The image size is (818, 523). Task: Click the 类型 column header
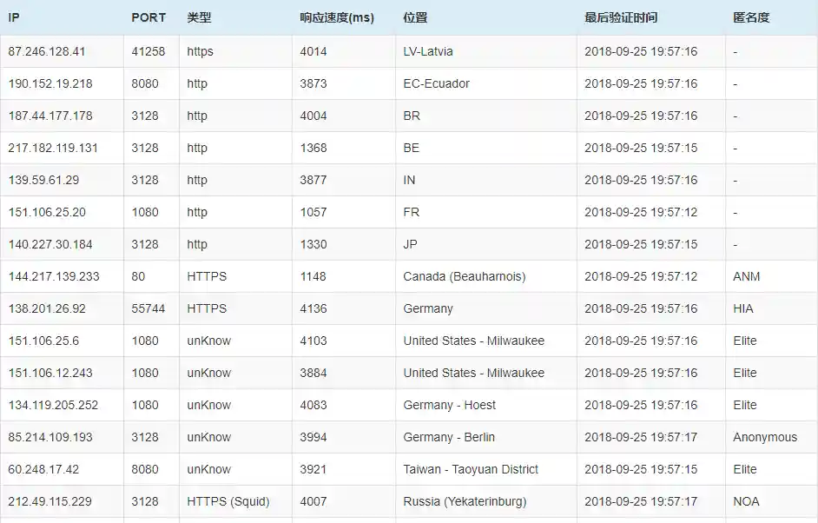click(x=199, y=17)
